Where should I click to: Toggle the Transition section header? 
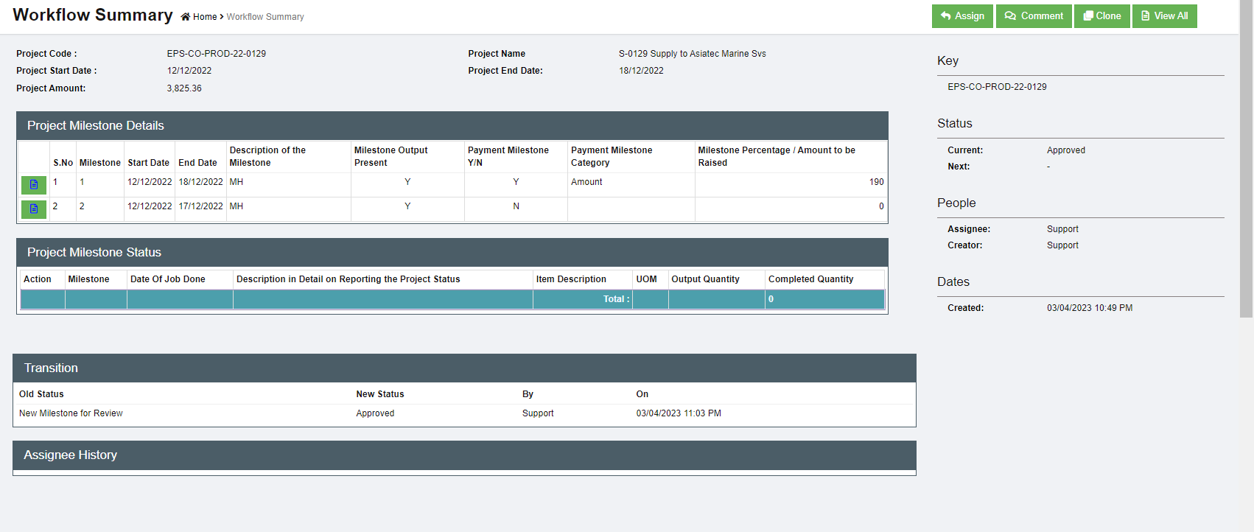(464, 368)
